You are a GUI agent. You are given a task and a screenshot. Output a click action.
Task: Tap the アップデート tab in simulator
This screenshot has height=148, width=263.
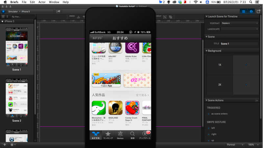145,135
